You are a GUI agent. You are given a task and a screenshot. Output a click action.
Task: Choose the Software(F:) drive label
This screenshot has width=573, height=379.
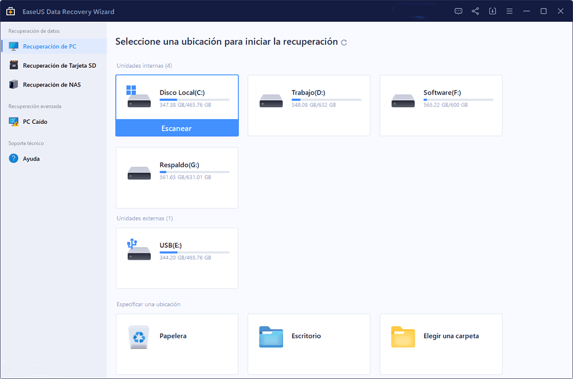point(442,92)
